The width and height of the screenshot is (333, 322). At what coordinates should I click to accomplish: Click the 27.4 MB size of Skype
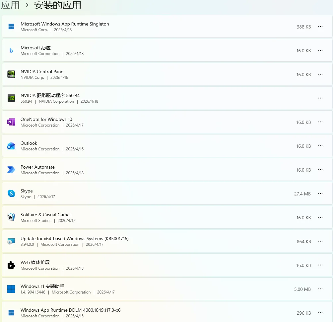point(302,194)
